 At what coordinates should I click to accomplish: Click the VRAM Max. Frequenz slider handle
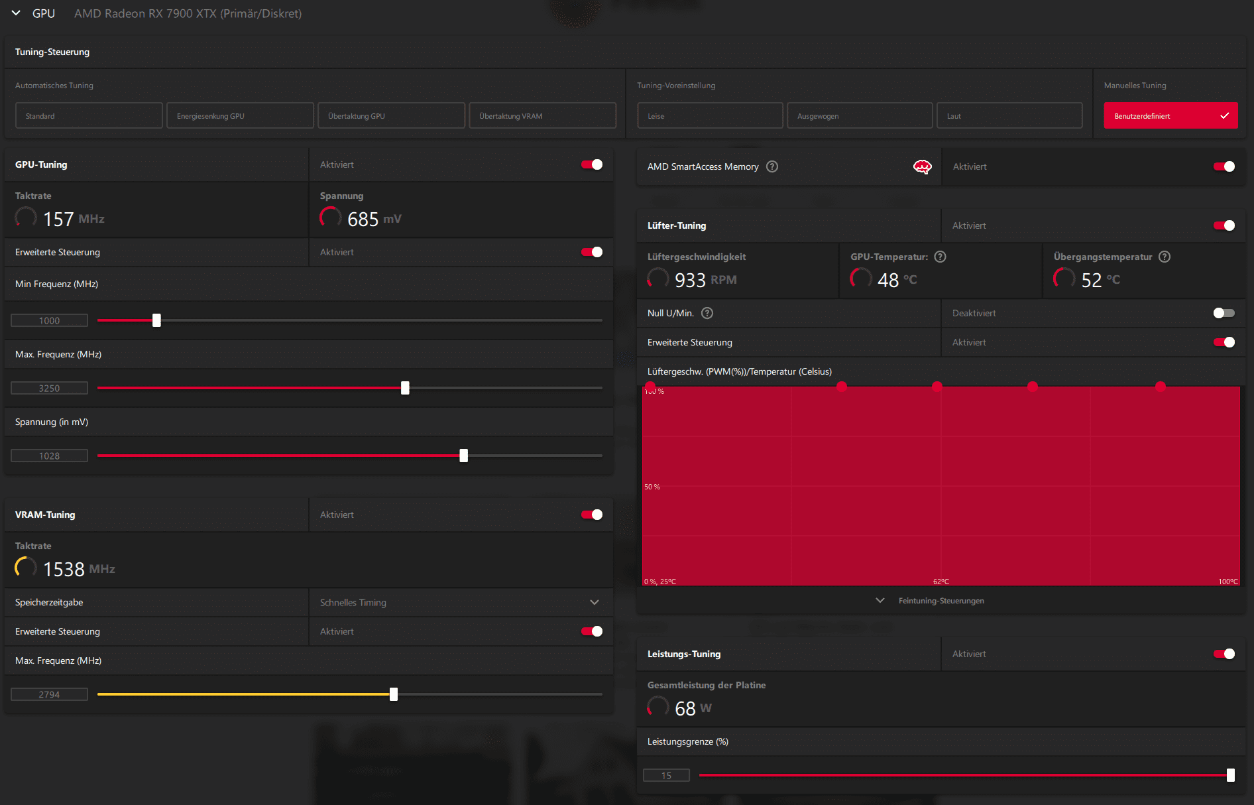pos(394,694)
